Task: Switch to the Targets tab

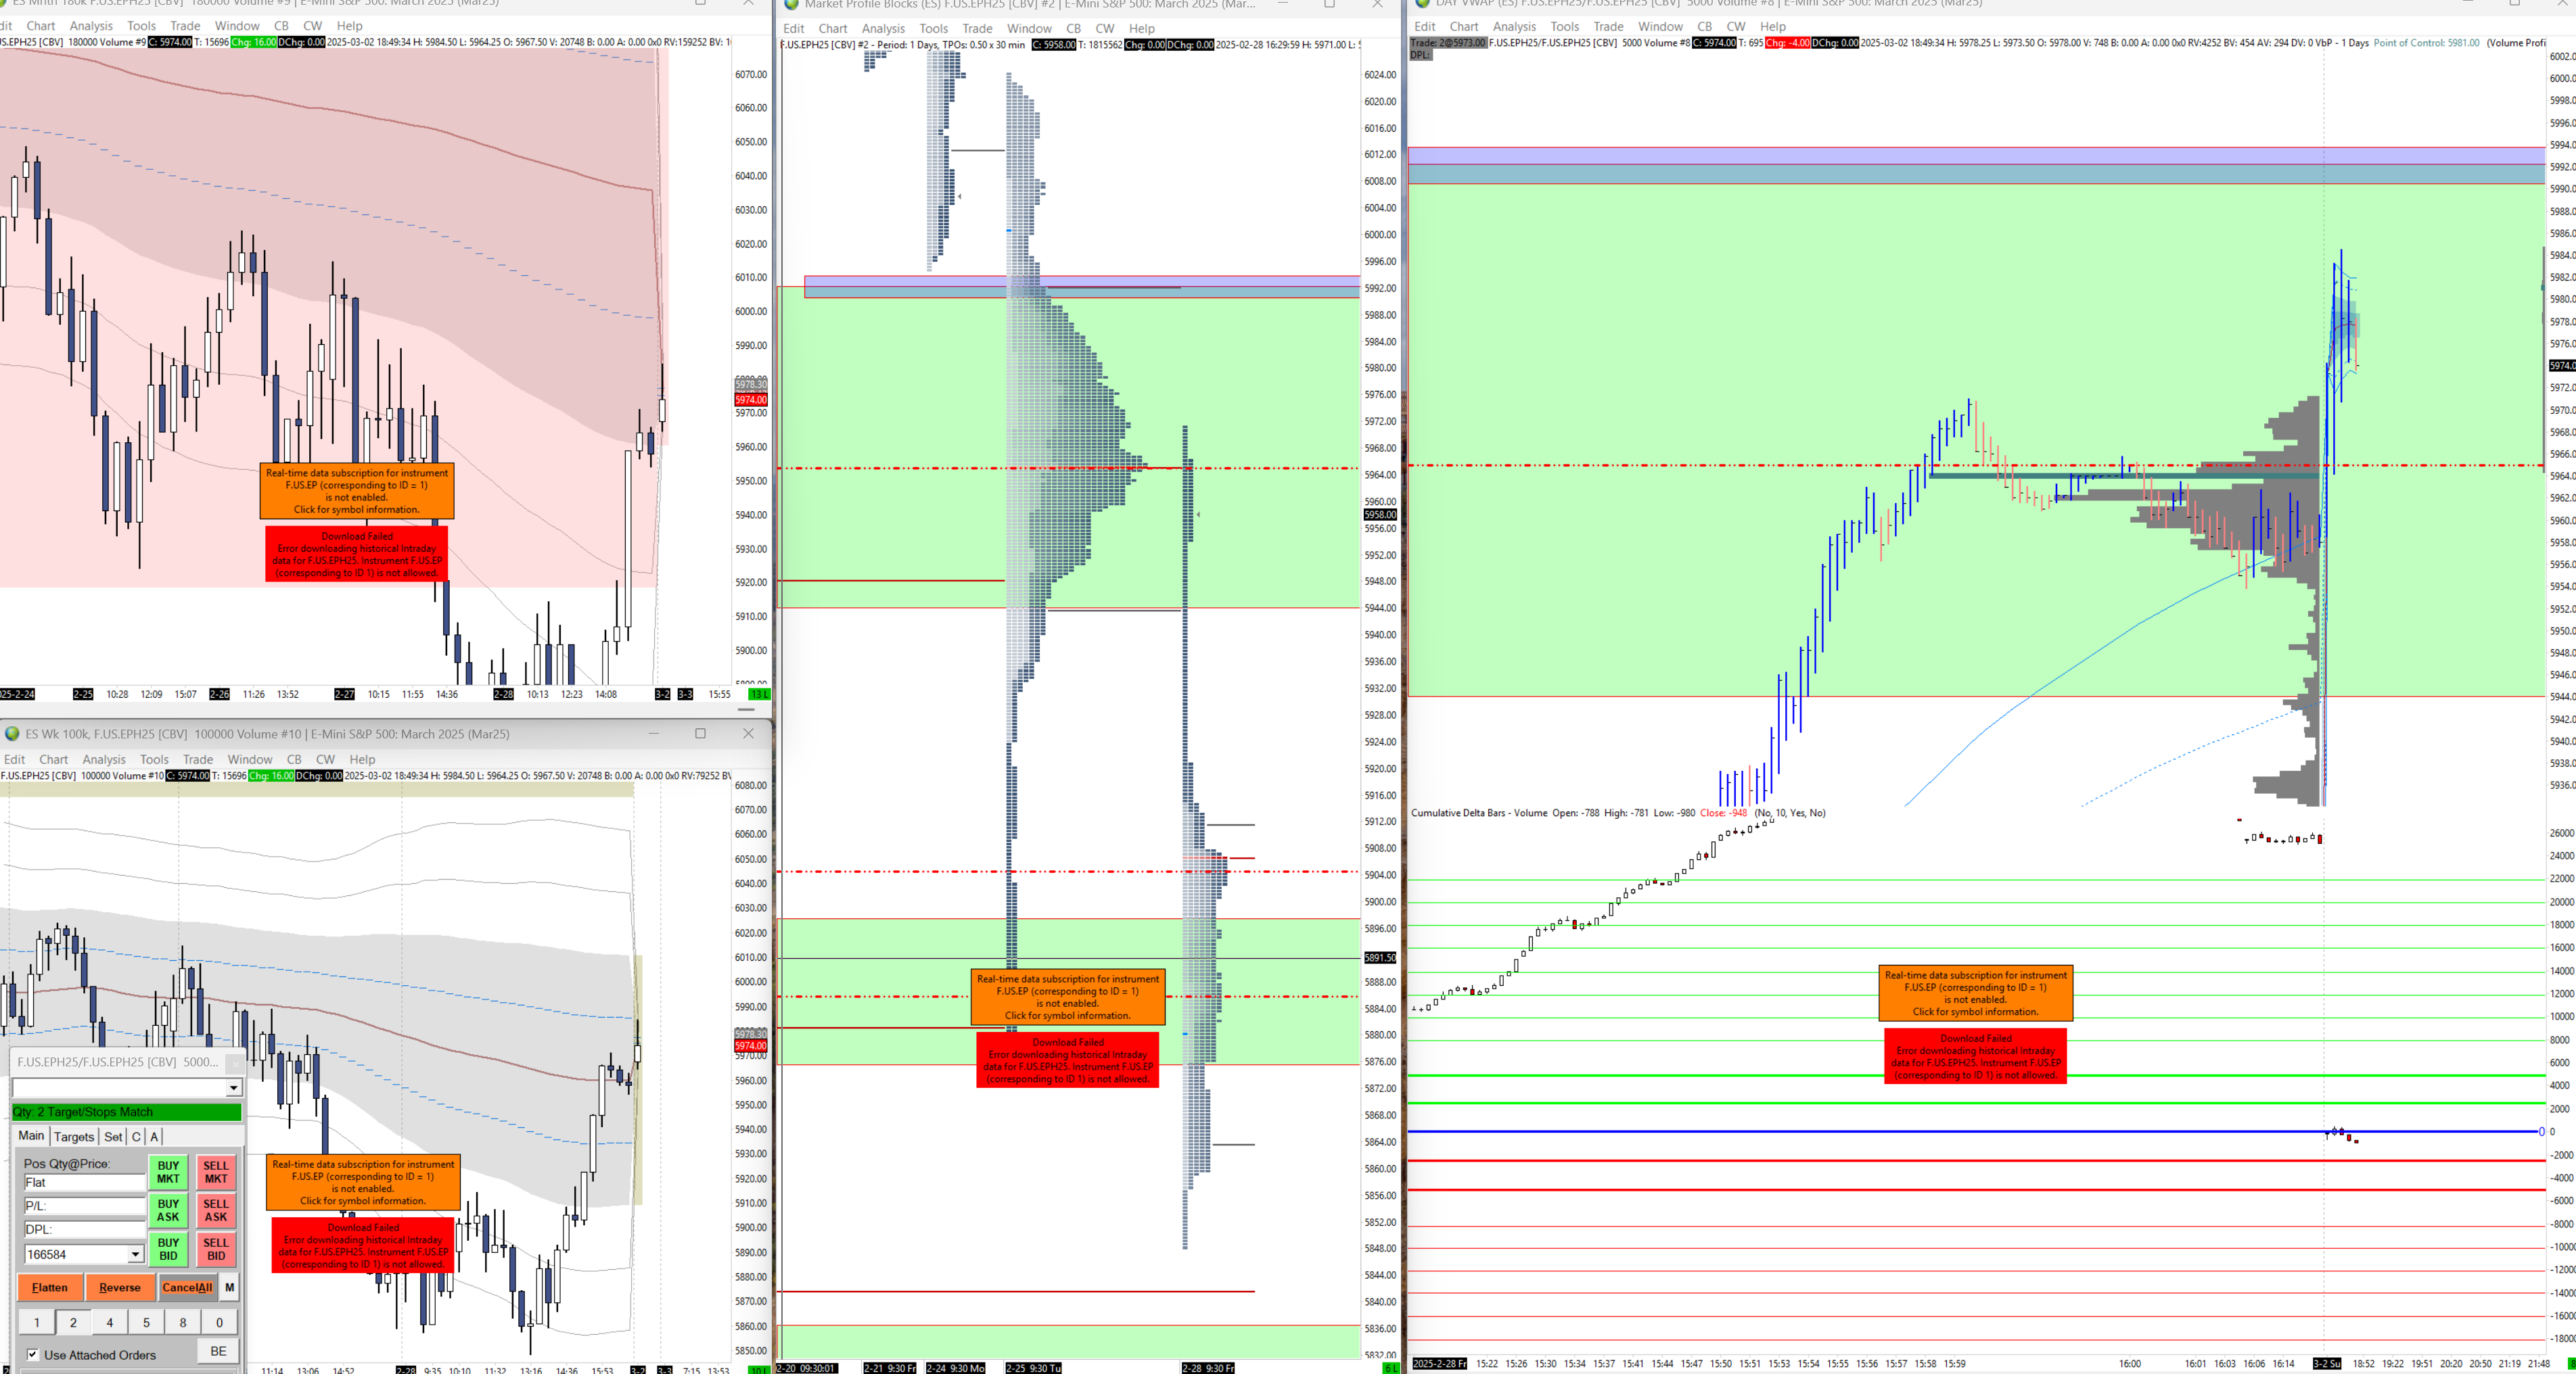Action: pyautogui.click(x=73, y=1137)
